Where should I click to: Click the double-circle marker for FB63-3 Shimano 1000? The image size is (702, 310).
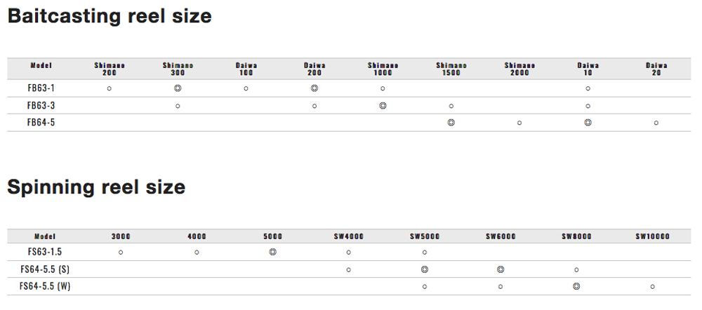tap(383, 105)
